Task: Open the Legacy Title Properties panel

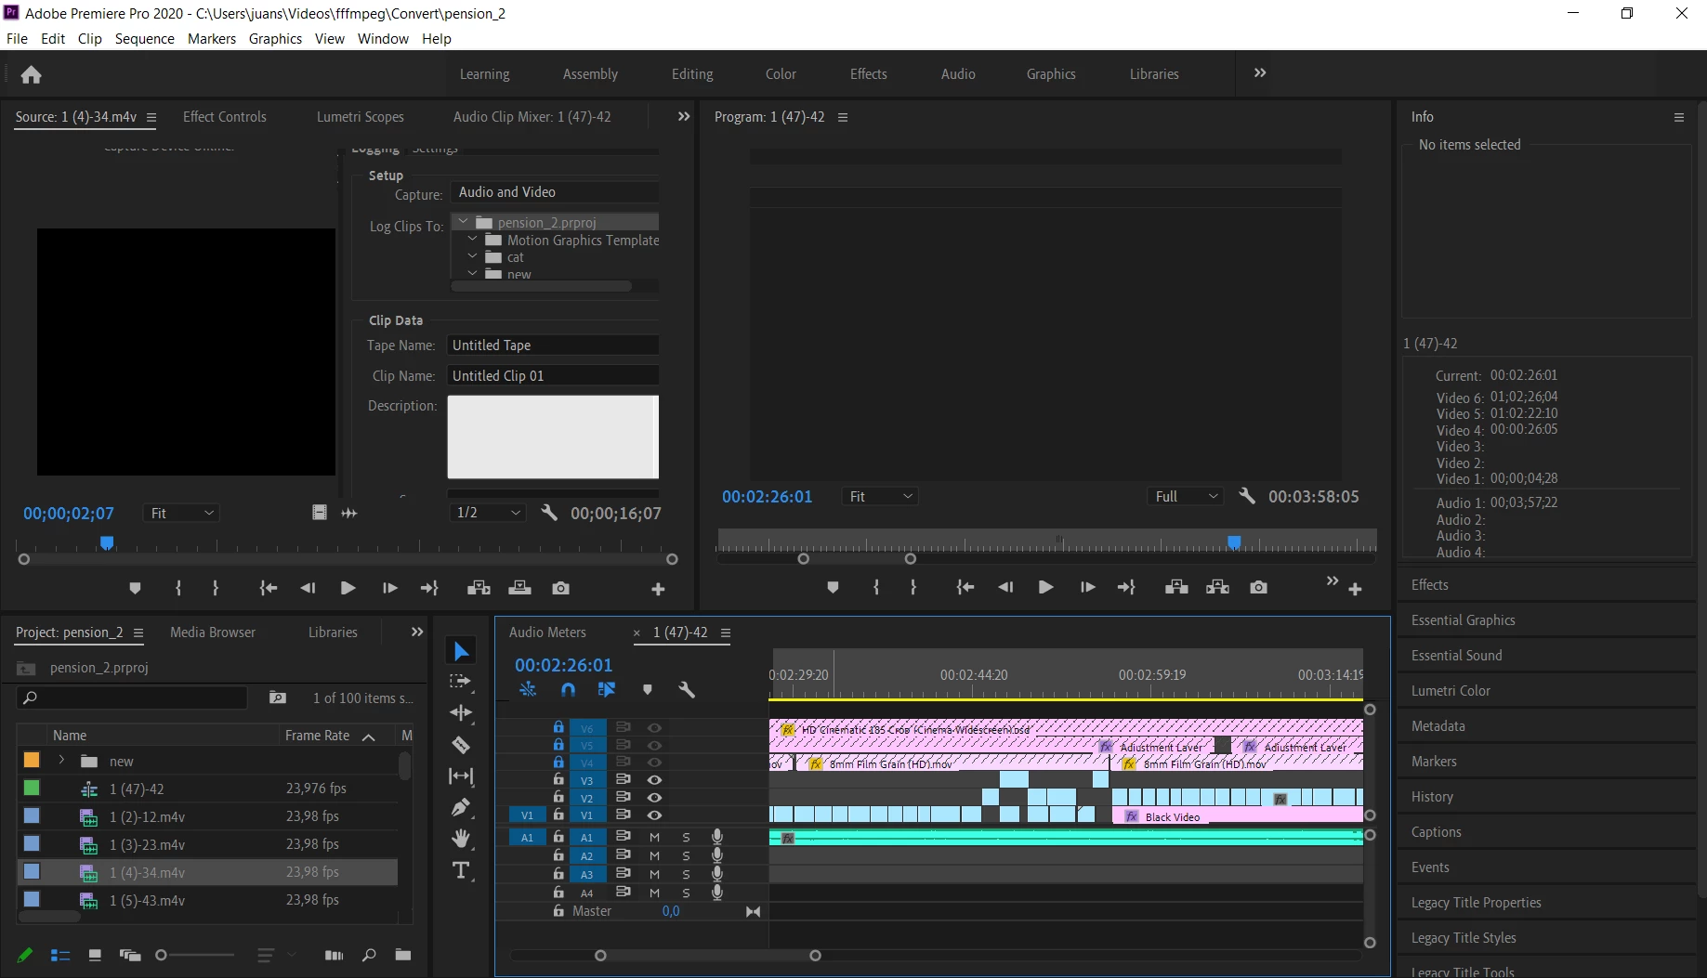Action: click(1476, 903)
